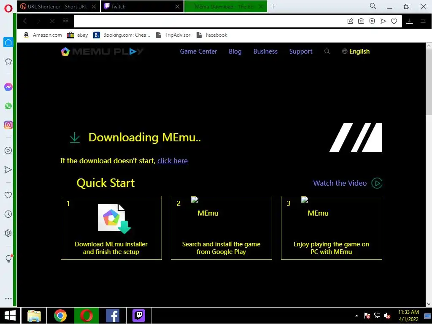Screen dimensions: 432x324
Task: Open the eBay bookmark
Action: pyautogui.click(x=78, y=35)
